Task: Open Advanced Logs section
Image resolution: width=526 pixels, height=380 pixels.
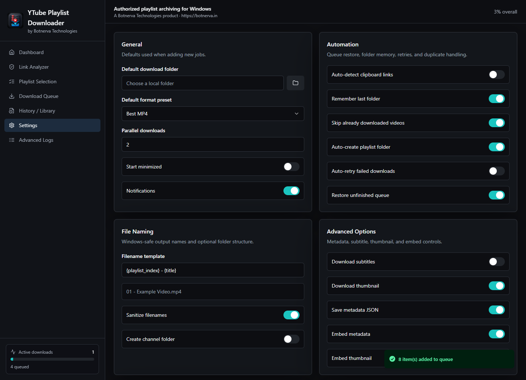Action: point(52,140)
